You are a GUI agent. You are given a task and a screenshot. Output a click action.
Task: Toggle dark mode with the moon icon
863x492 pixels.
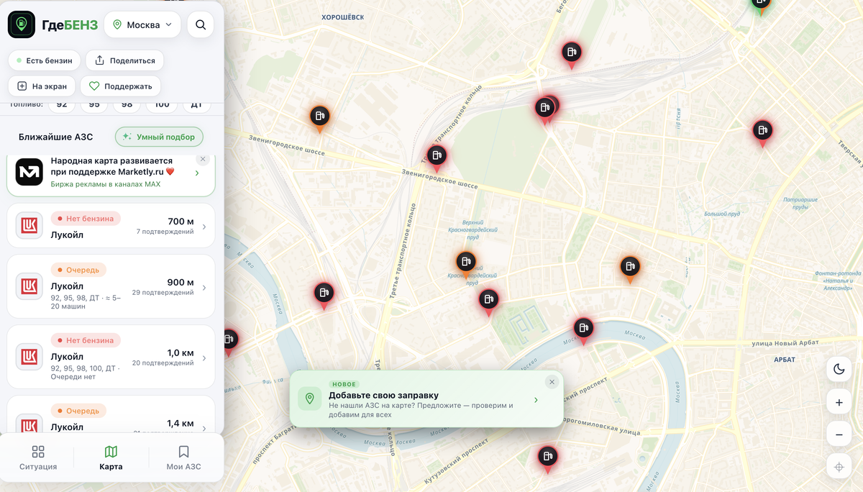(839, 370)
